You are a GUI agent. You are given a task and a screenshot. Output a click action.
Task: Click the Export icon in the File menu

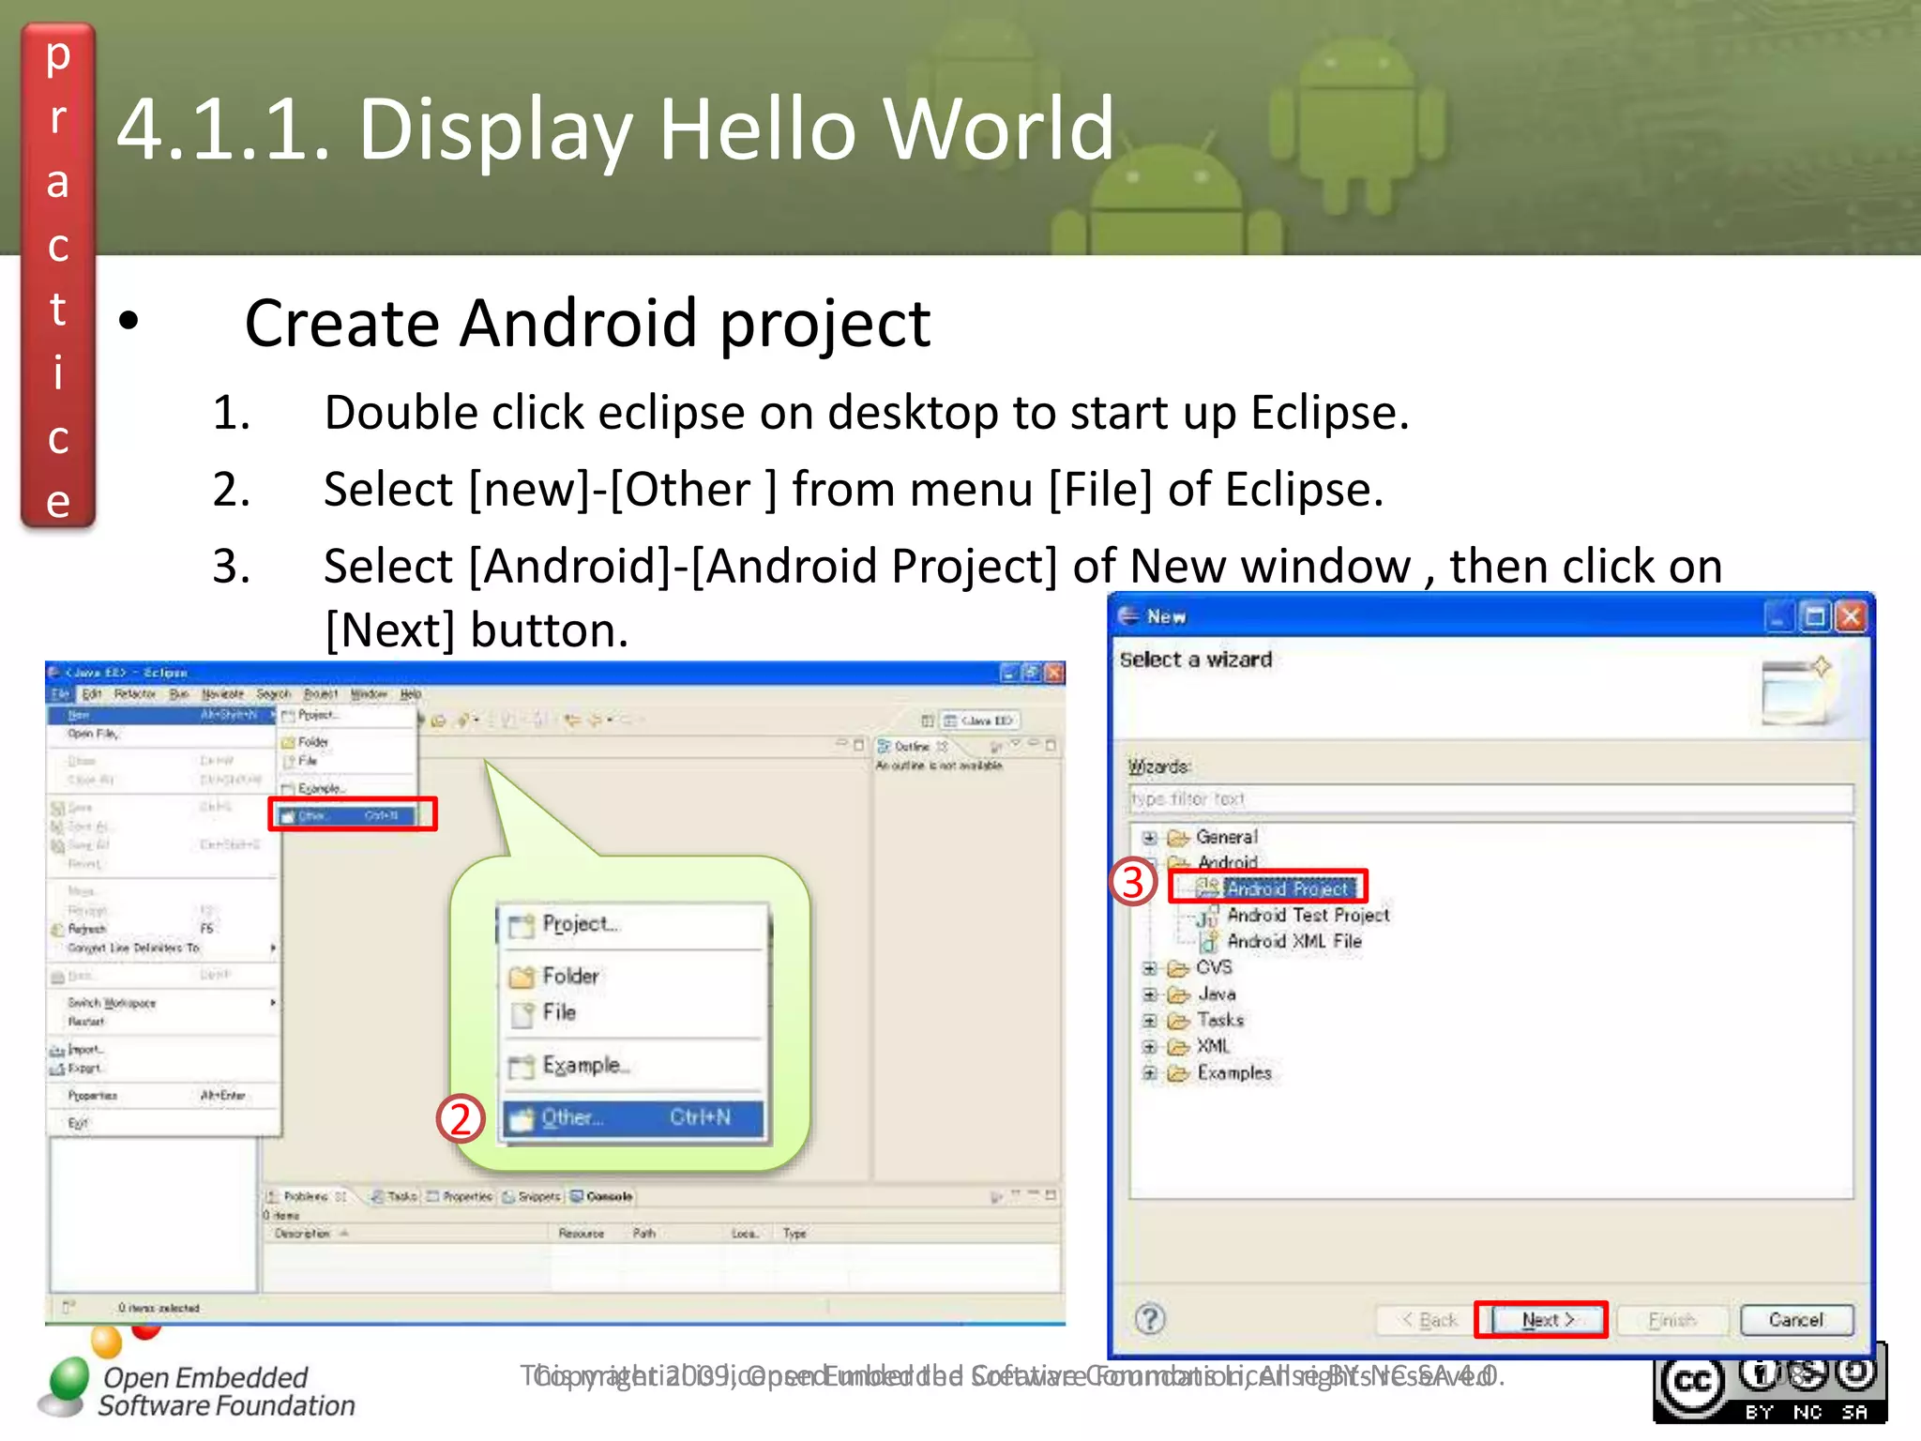click(58, 1069)
